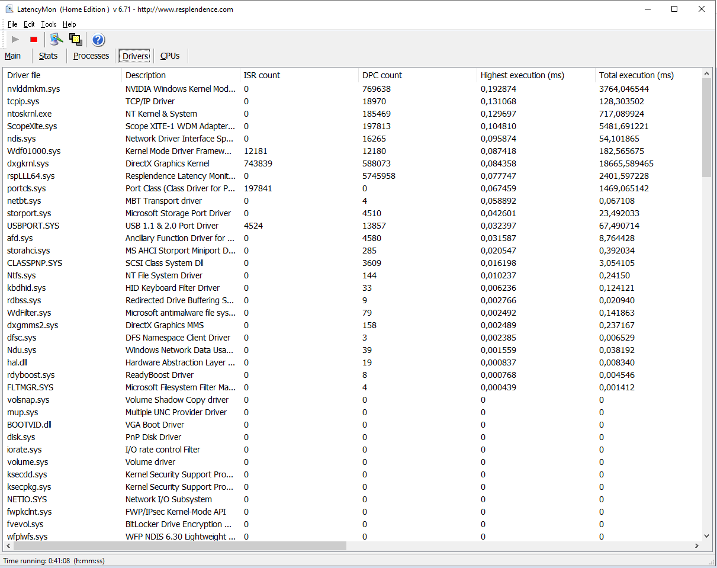Switch to the CPUs tab

pyautogui.click(x=170, y=56)
